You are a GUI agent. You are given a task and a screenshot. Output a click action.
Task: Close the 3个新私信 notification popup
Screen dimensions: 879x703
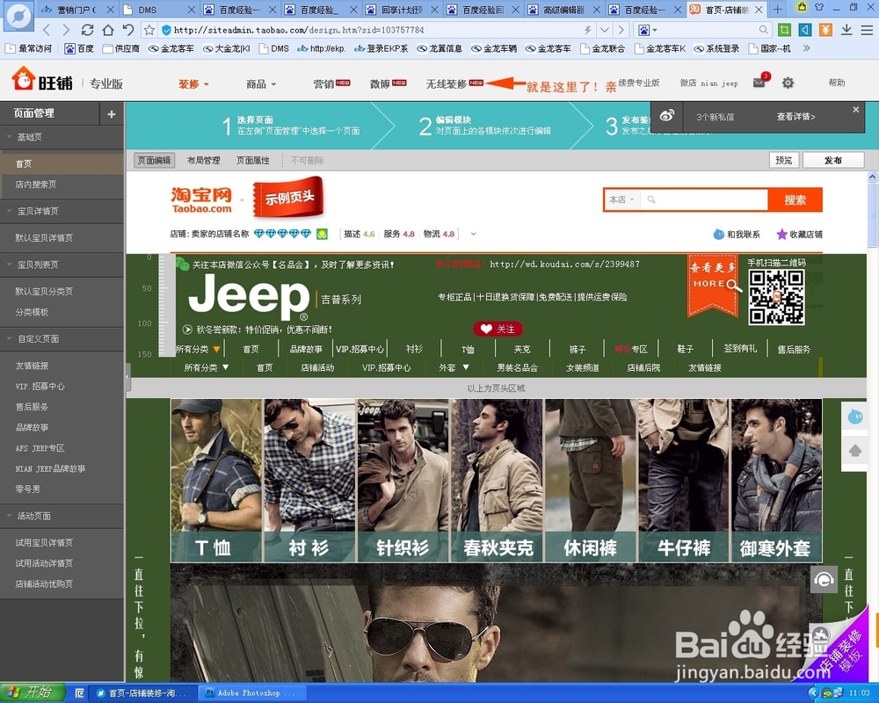(855, 109)
